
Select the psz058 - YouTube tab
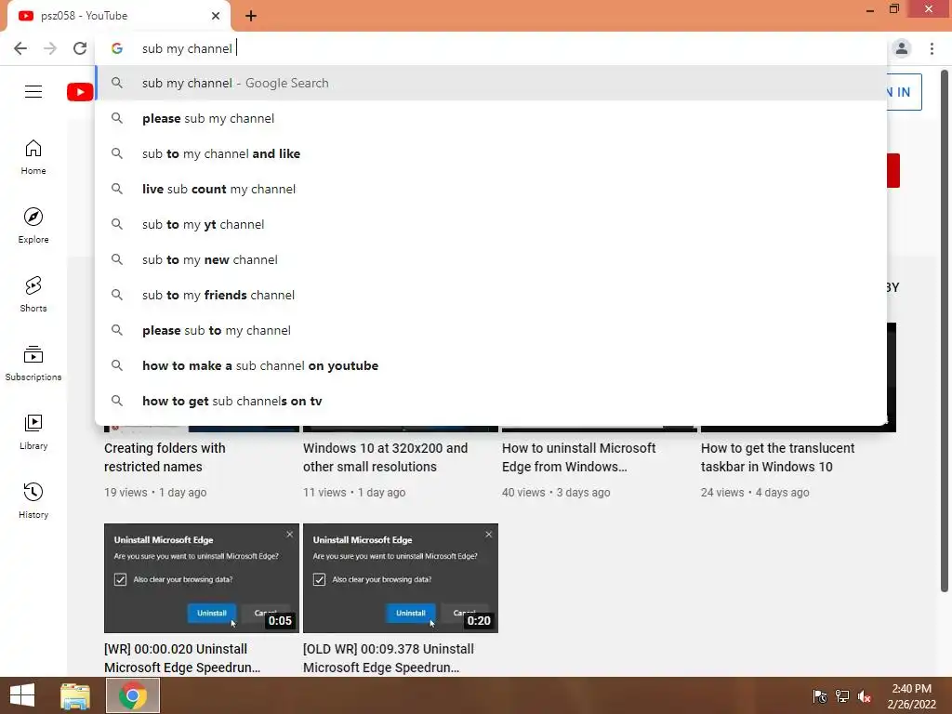pos(119,16)
